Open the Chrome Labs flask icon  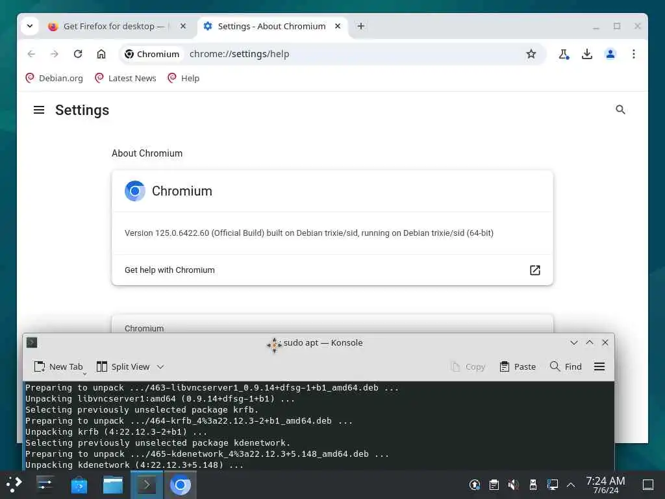pyautogui.click(x=563, y=54)
